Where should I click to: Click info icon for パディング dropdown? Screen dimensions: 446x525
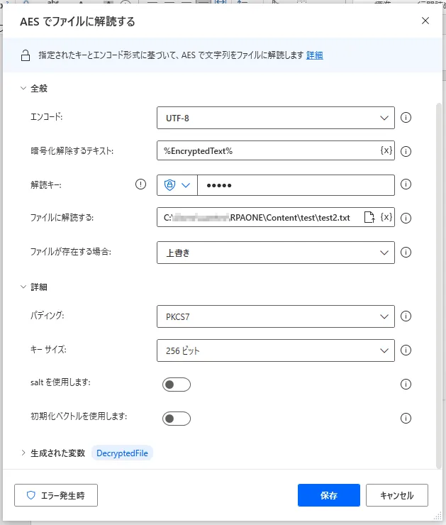click(x=406, y=316)
